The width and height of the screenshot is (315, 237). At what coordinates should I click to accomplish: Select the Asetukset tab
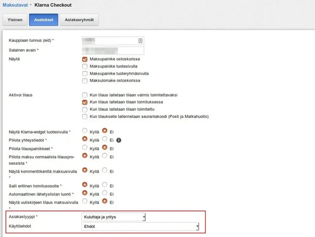click(x=43, y=20)
